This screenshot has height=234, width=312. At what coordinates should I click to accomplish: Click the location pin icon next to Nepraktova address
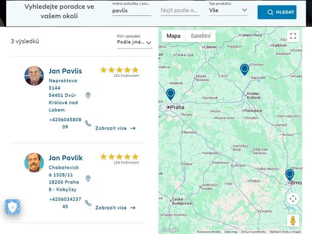coord(88,95)
